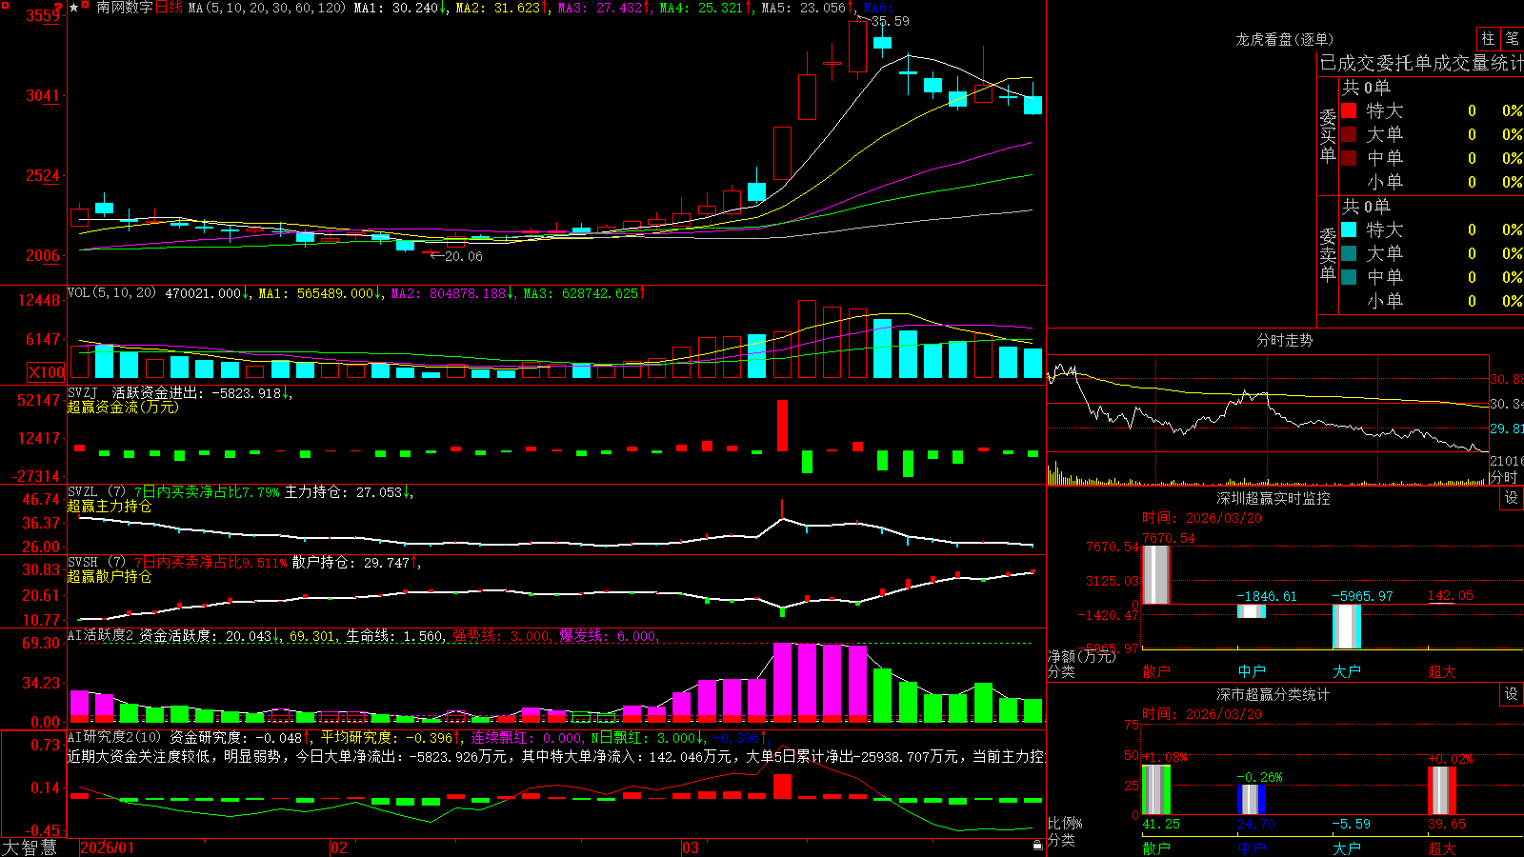Click the 爆发线: 6.000 label

click(x=609, y=636)
